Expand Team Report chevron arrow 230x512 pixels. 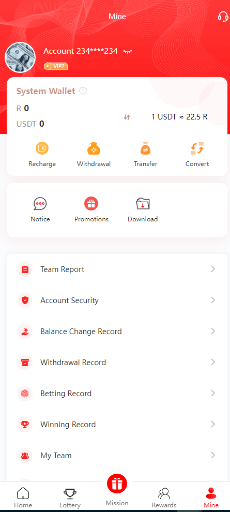click(x=213, y=269)
